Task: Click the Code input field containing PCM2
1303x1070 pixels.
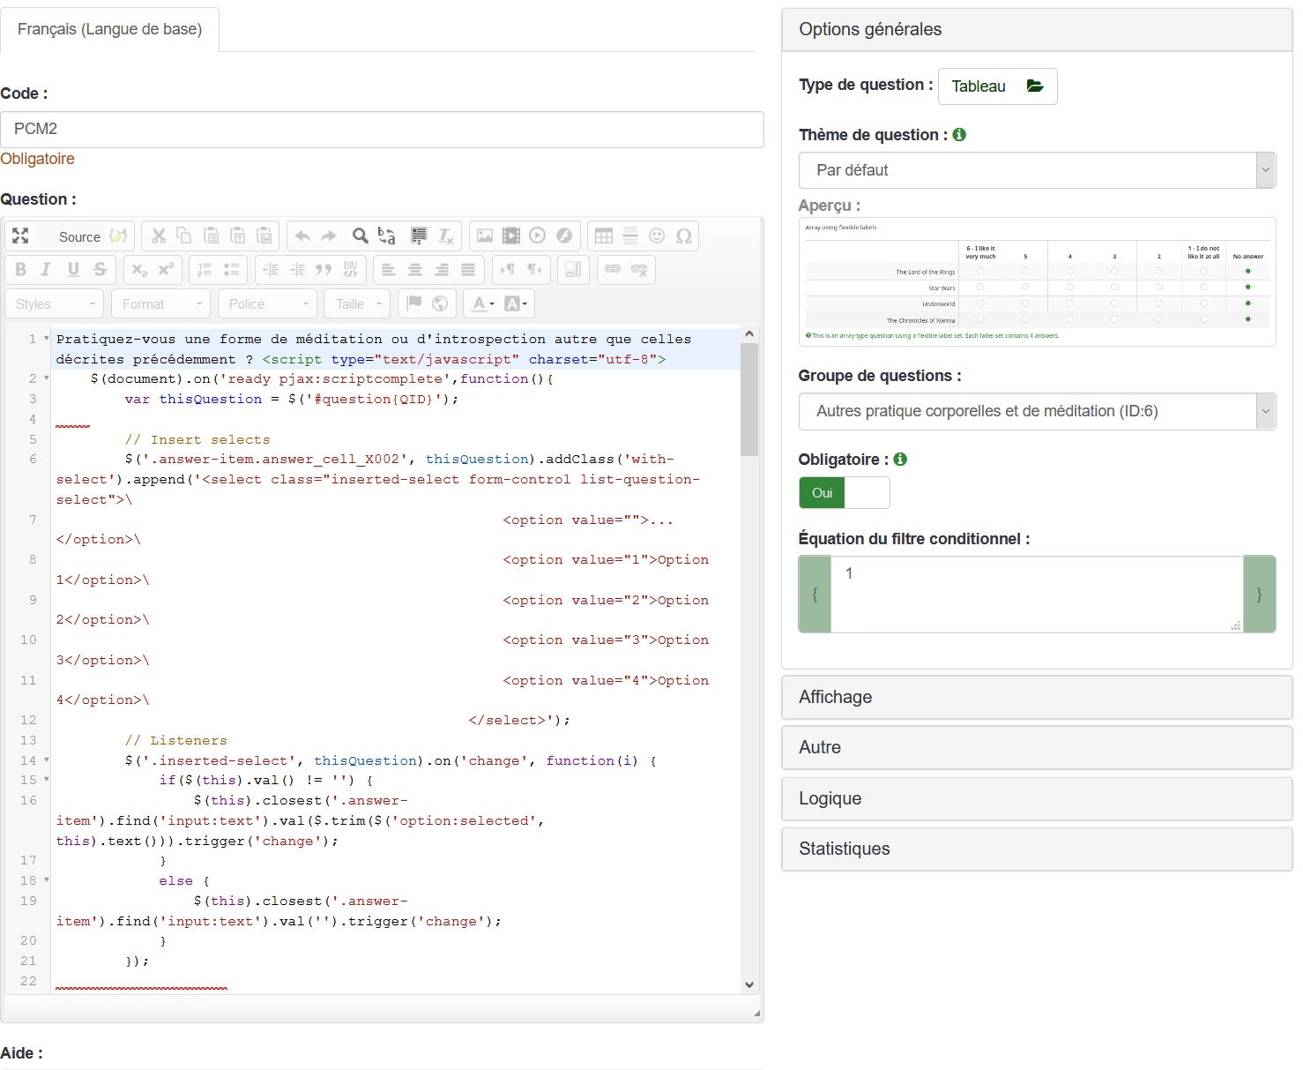Action: click(382, 129)
